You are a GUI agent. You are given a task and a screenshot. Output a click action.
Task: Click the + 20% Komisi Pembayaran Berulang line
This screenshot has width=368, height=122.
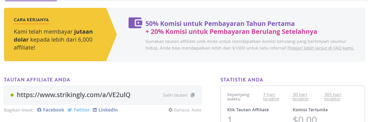pos(231,32)
